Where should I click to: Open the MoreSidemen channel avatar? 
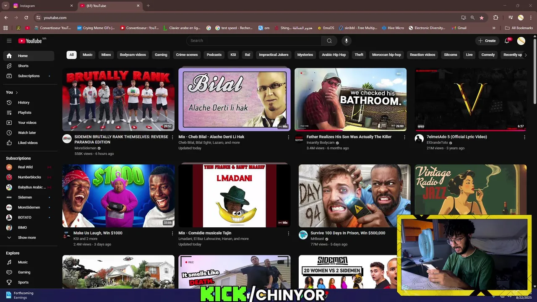coord(67,139)
